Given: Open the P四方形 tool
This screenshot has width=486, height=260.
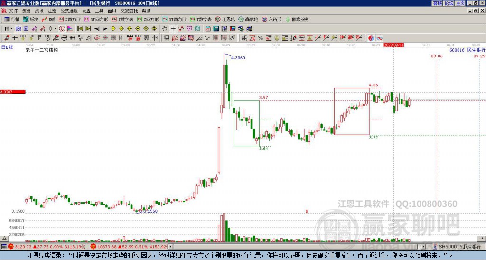Looking at the screenshot, I should 70,19.
